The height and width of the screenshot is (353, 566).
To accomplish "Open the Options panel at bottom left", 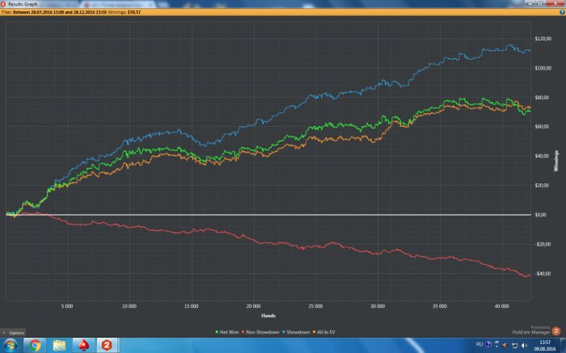I will (x=14, y=333).
